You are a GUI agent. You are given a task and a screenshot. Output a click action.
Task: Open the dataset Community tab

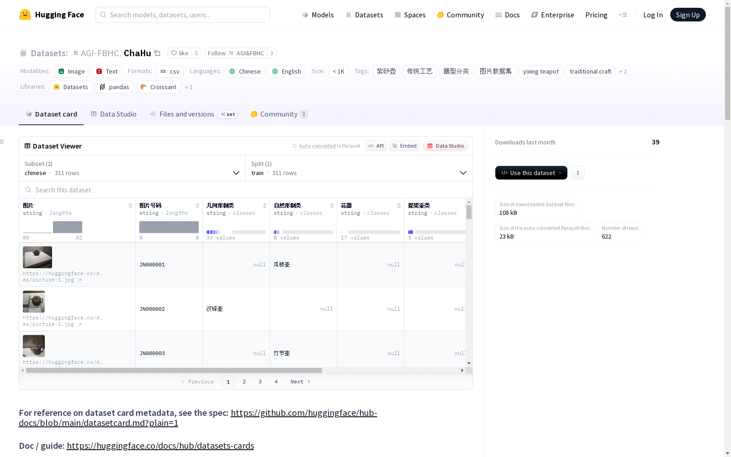[279, 114]
